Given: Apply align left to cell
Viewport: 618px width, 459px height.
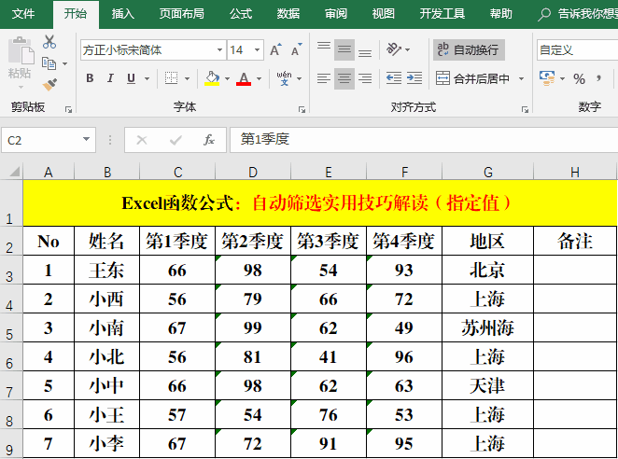Looking at the screenshot, I should [323, 78].
